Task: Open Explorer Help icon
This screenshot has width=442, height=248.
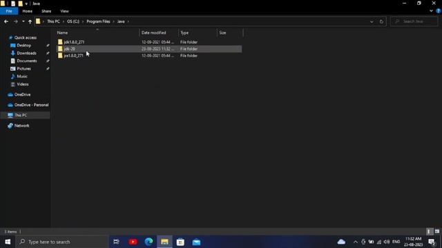Action: click(439, 11)
